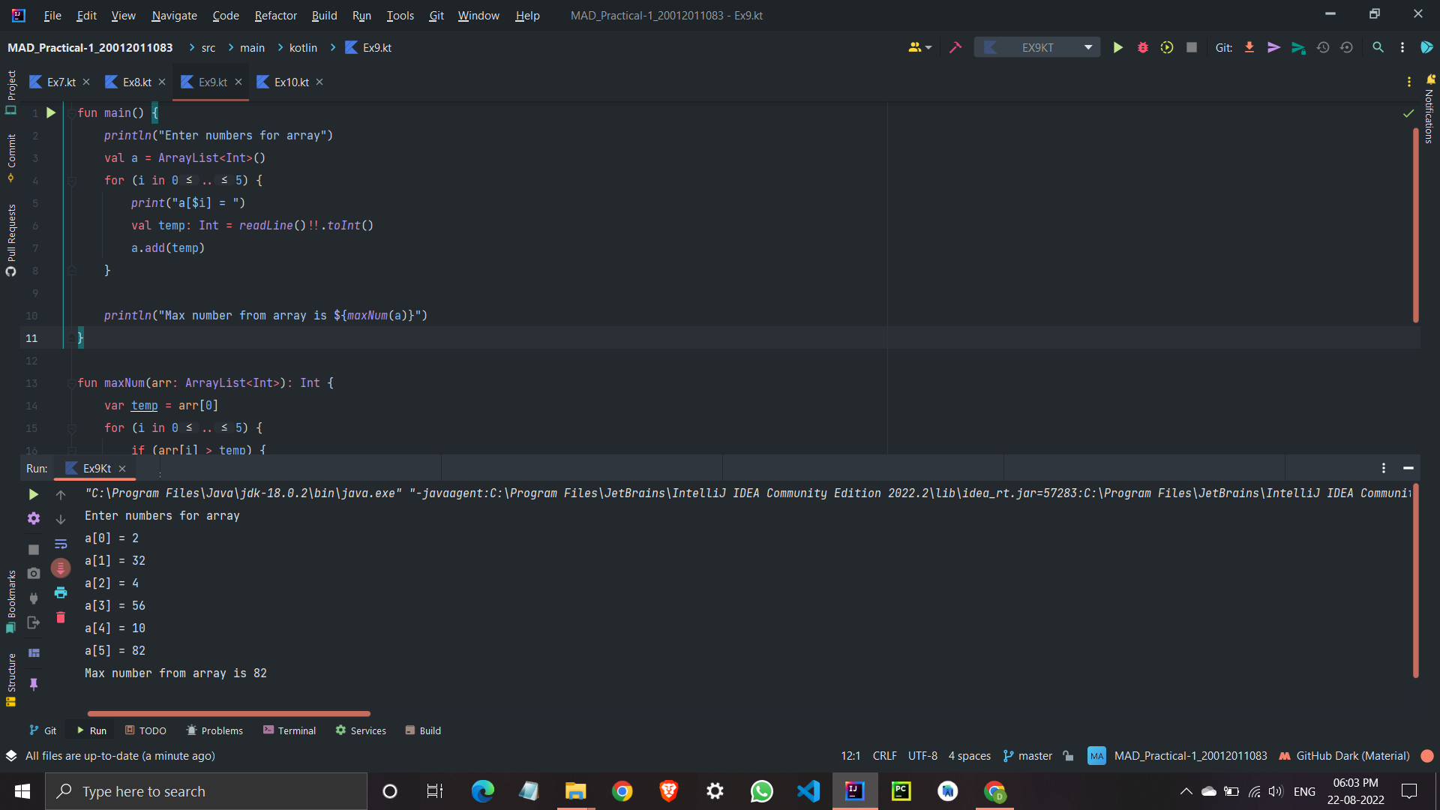1440x810 pixels.
Task: Toggle scroll to end in console
Action: tap(61, 568)
